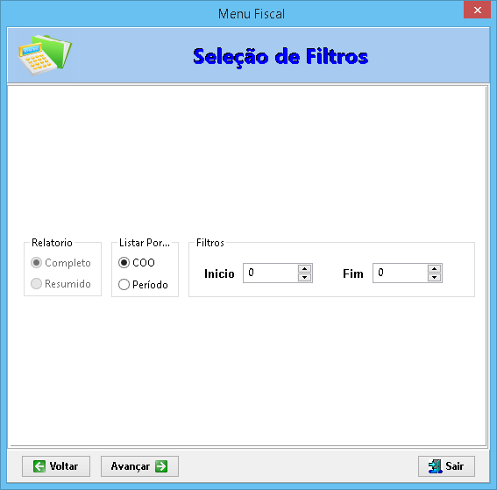Image resolution: width=497 pixels, height=490 pixels.
Task: Click the Seleção de Filtros heading
Action: 280,57
